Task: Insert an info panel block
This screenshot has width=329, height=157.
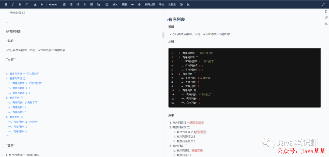Action: [85, 4]
